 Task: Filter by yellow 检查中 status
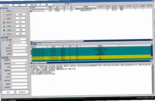pos(8,19)
